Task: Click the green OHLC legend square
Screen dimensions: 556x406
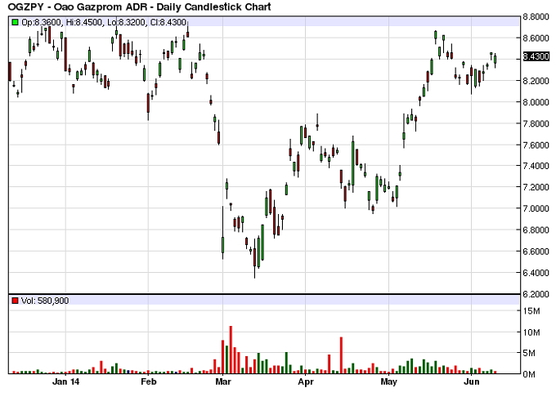Action: (15, 22)
